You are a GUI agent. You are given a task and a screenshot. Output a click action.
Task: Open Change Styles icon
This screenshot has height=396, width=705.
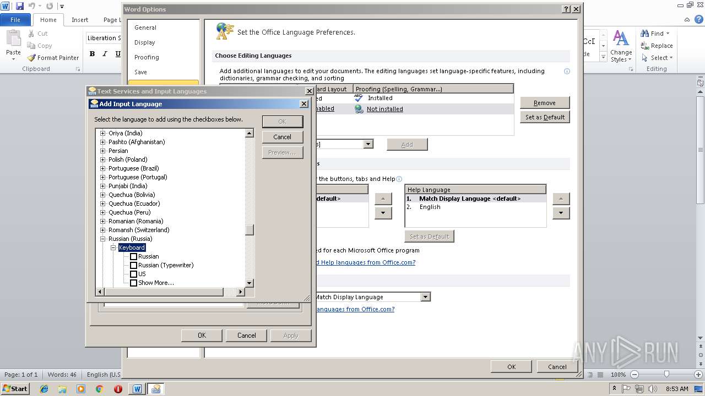pos(621,38)
